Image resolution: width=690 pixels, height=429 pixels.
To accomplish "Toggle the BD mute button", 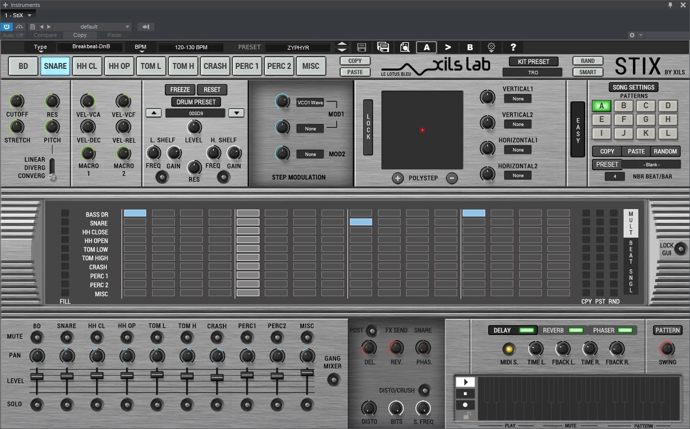I will [37, 337].
